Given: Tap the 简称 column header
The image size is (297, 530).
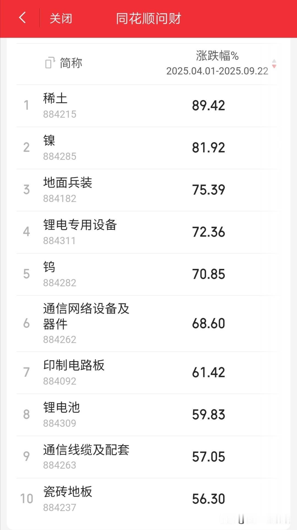Looking at the screenshot, I should pos(71,63).
